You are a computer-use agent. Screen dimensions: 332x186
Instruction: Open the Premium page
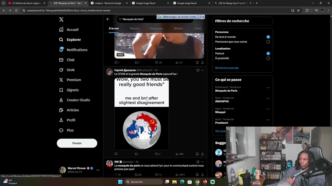(70, 80)
